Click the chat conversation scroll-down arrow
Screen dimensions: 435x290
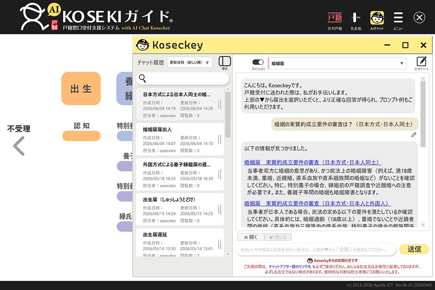[423, 225]
